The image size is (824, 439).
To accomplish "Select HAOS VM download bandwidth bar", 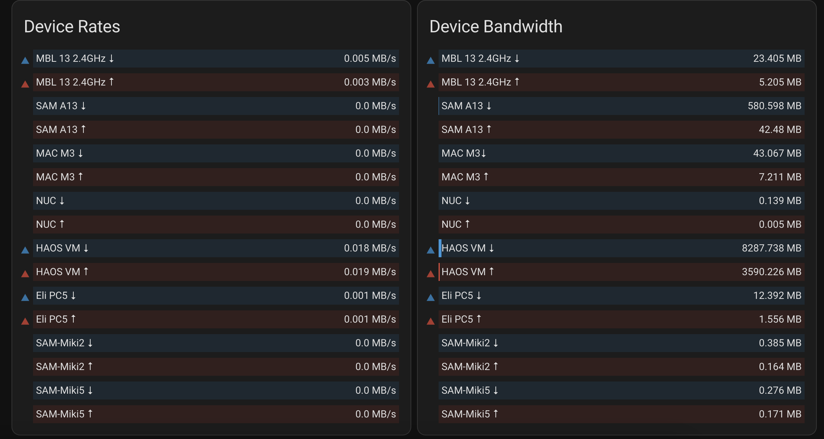I will coord(621,248).
